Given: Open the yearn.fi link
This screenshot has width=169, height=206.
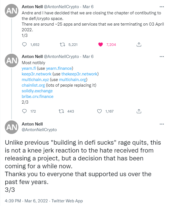Looking at the screenshot, I should [x=29, y=68].
